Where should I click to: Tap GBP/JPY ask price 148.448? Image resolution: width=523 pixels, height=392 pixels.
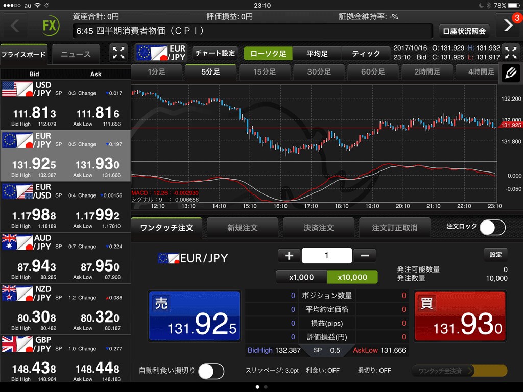98,369
